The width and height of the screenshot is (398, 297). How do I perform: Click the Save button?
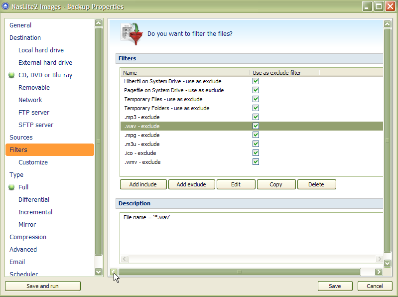pos(335,286)
